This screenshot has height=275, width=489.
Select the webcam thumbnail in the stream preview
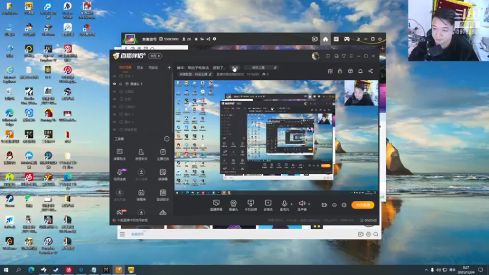click(x=361, y=93)
